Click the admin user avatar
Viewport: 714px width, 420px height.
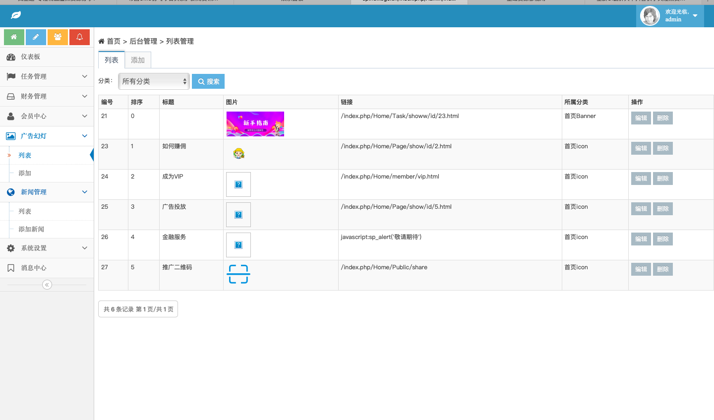point(650,16)
